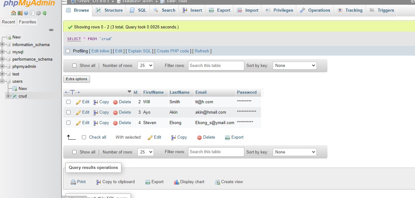
Task: Click the full texts left-right arrows toggle icon
Action: pyautogui.click(x=72, y=92)
